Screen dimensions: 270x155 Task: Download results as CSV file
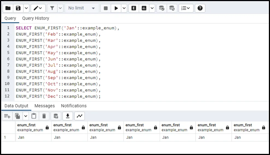click(x=68, y=116)
